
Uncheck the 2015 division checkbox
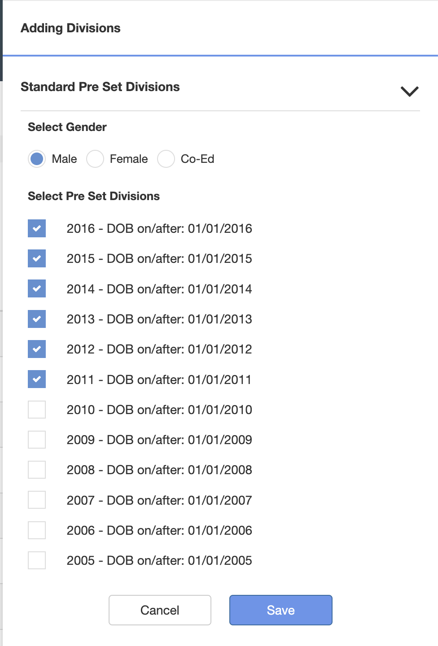coord(37,258)
